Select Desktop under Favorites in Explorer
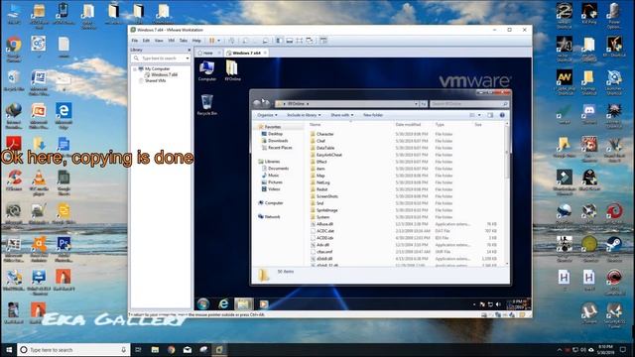 272,134
